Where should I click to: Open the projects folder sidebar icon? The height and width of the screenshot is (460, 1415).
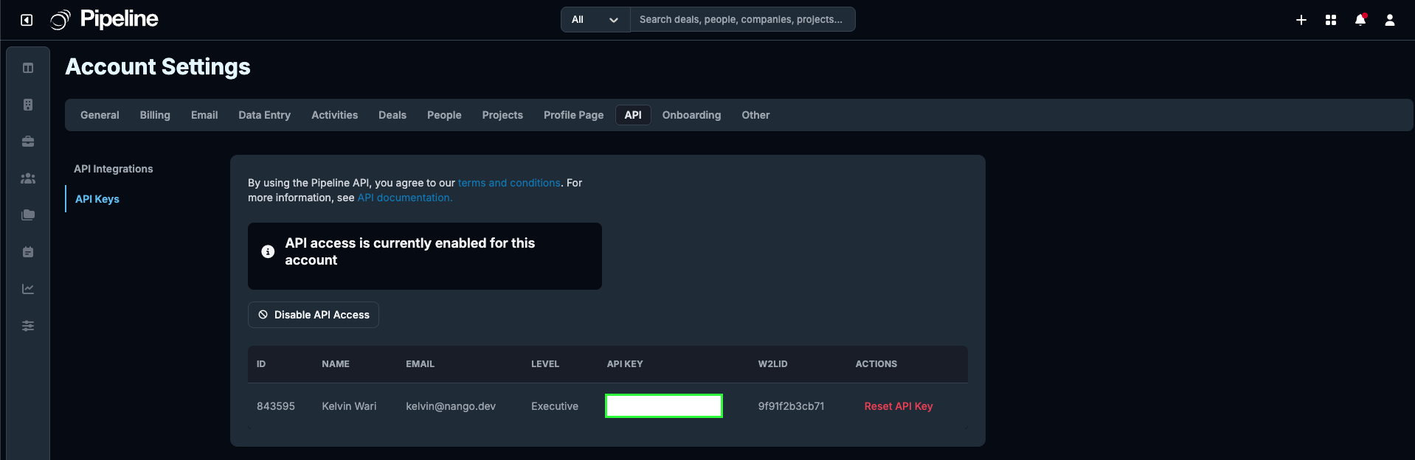pyautogui.click(x=28, y=215)
